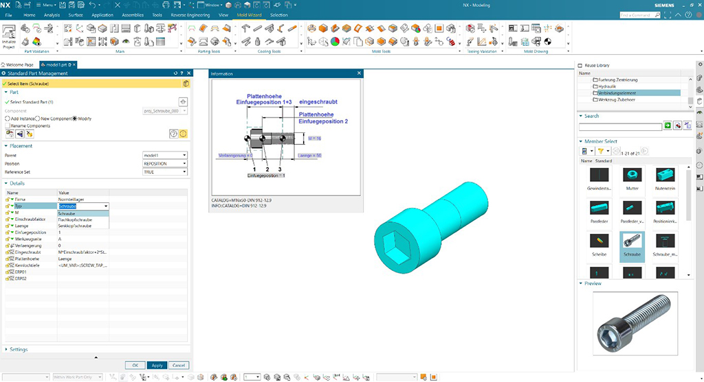The width and height of the screenshot is (704, 382).
Task: Open the Assemblies ribbon tab
Action: pyautogui.click(x=133, y=15)
